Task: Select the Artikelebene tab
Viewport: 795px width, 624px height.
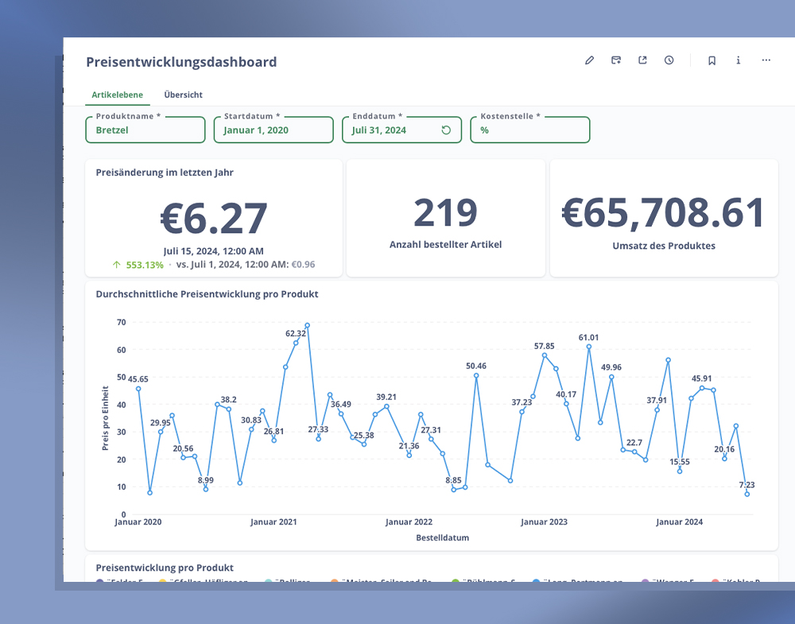Action: (x=118, y=95)
